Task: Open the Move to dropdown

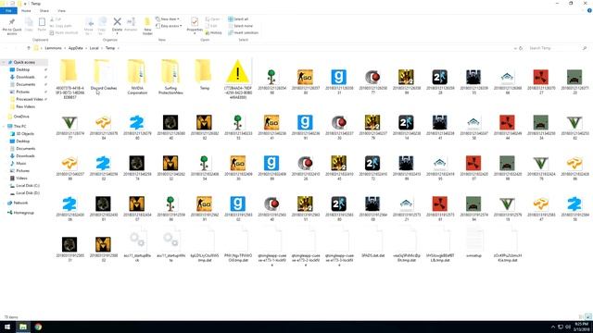Action: click(89, 26)
